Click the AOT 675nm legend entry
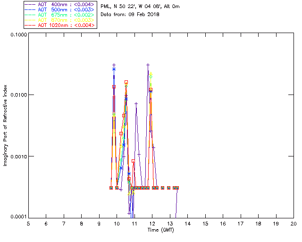This screenshot has height=242, width=302. coord(60,15)
